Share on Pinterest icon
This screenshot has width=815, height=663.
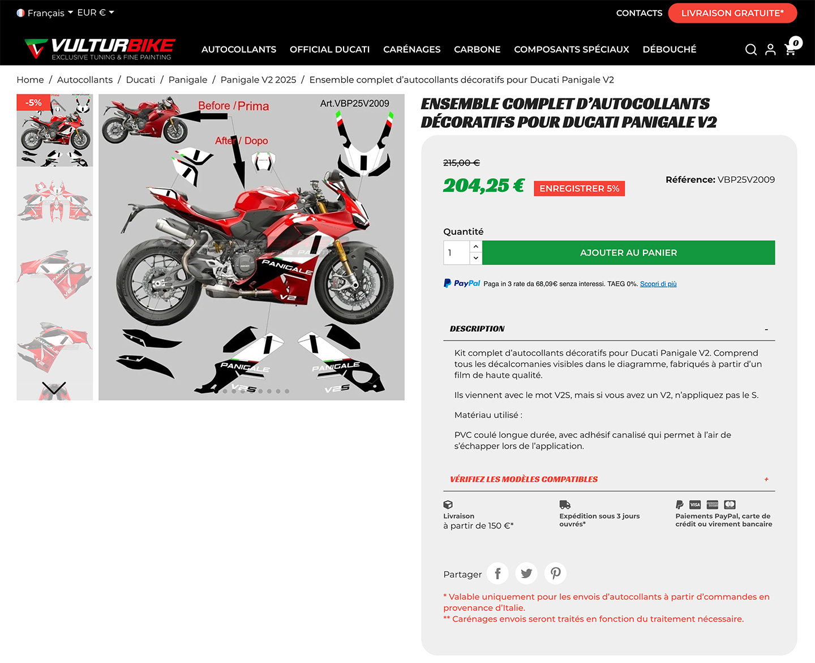tap(555, 574)
